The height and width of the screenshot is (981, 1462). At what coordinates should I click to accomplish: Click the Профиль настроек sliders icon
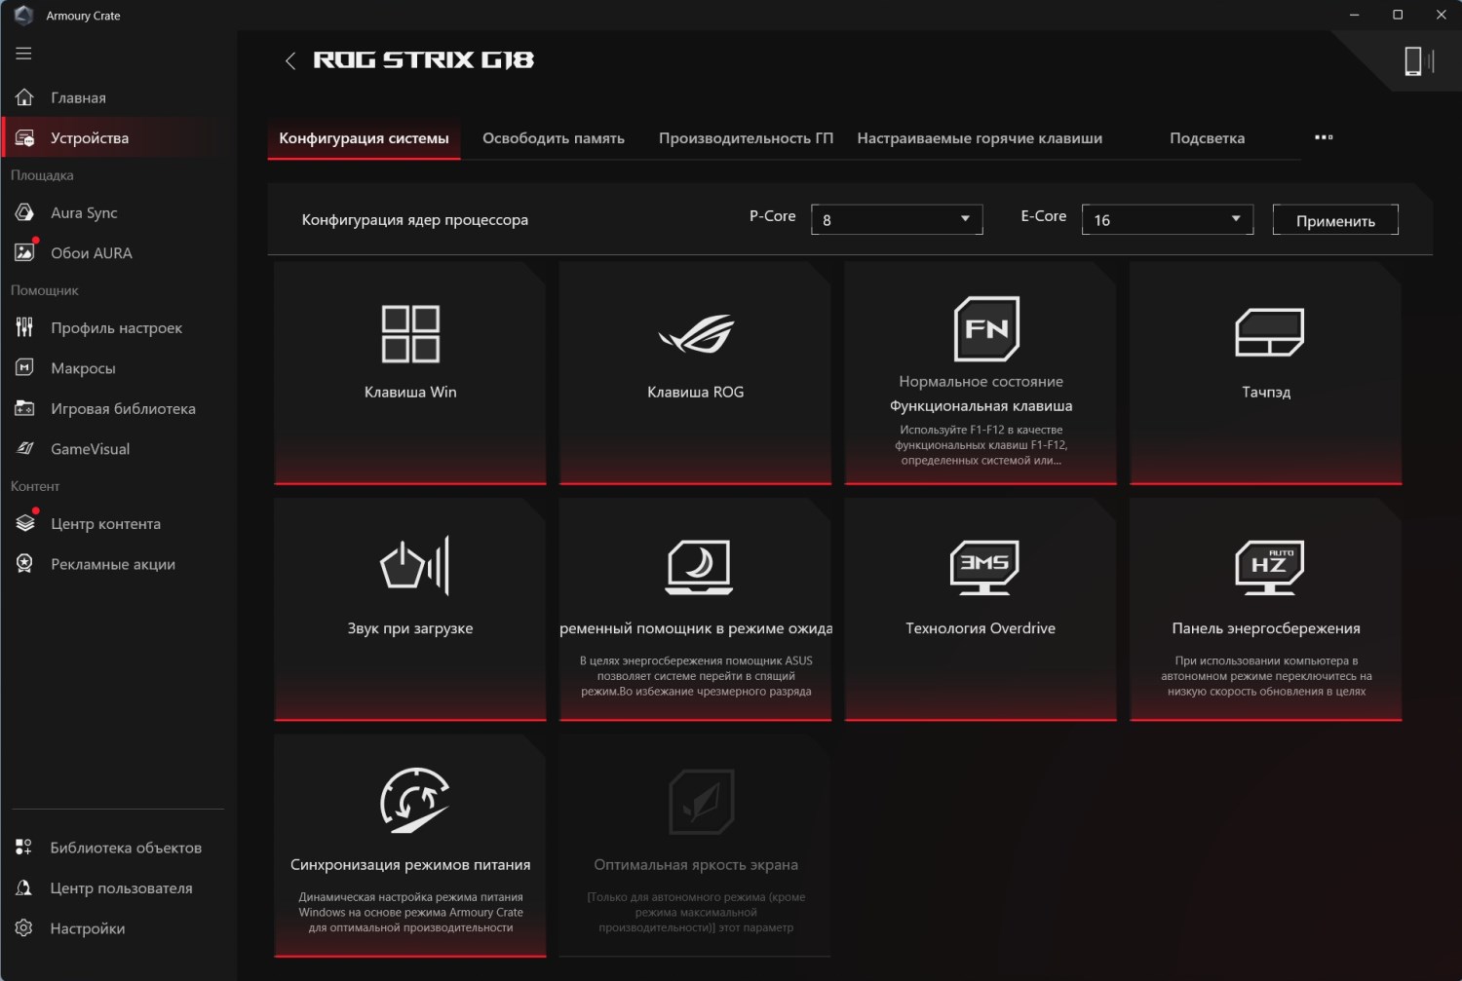pyautogui.click(x=24, y=327)
